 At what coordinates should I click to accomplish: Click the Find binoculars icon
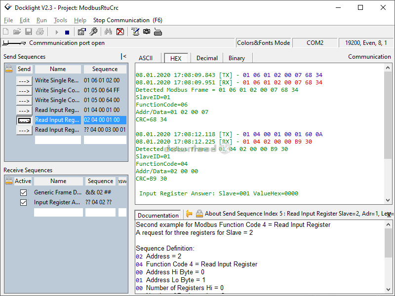[108, 32]
